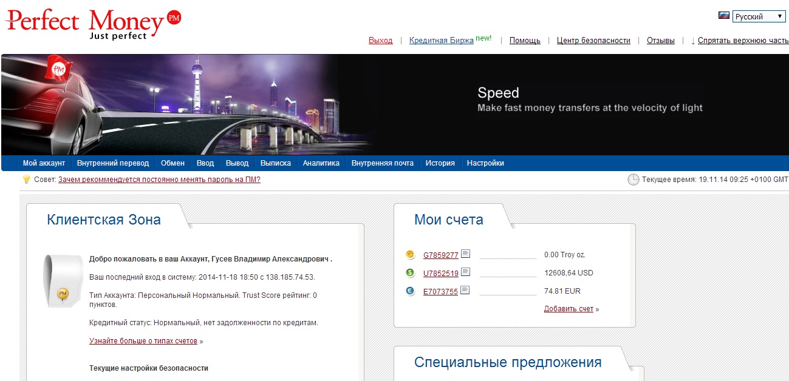789x381 pixels.
Task: Open the Обмен menu item
Action: tap(172, 163)
